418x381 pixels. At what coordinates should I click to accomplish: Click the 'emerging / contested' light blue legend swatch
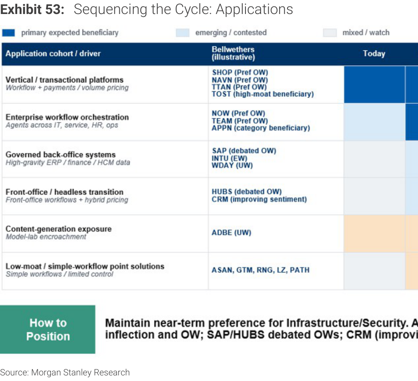click(183, 33)
